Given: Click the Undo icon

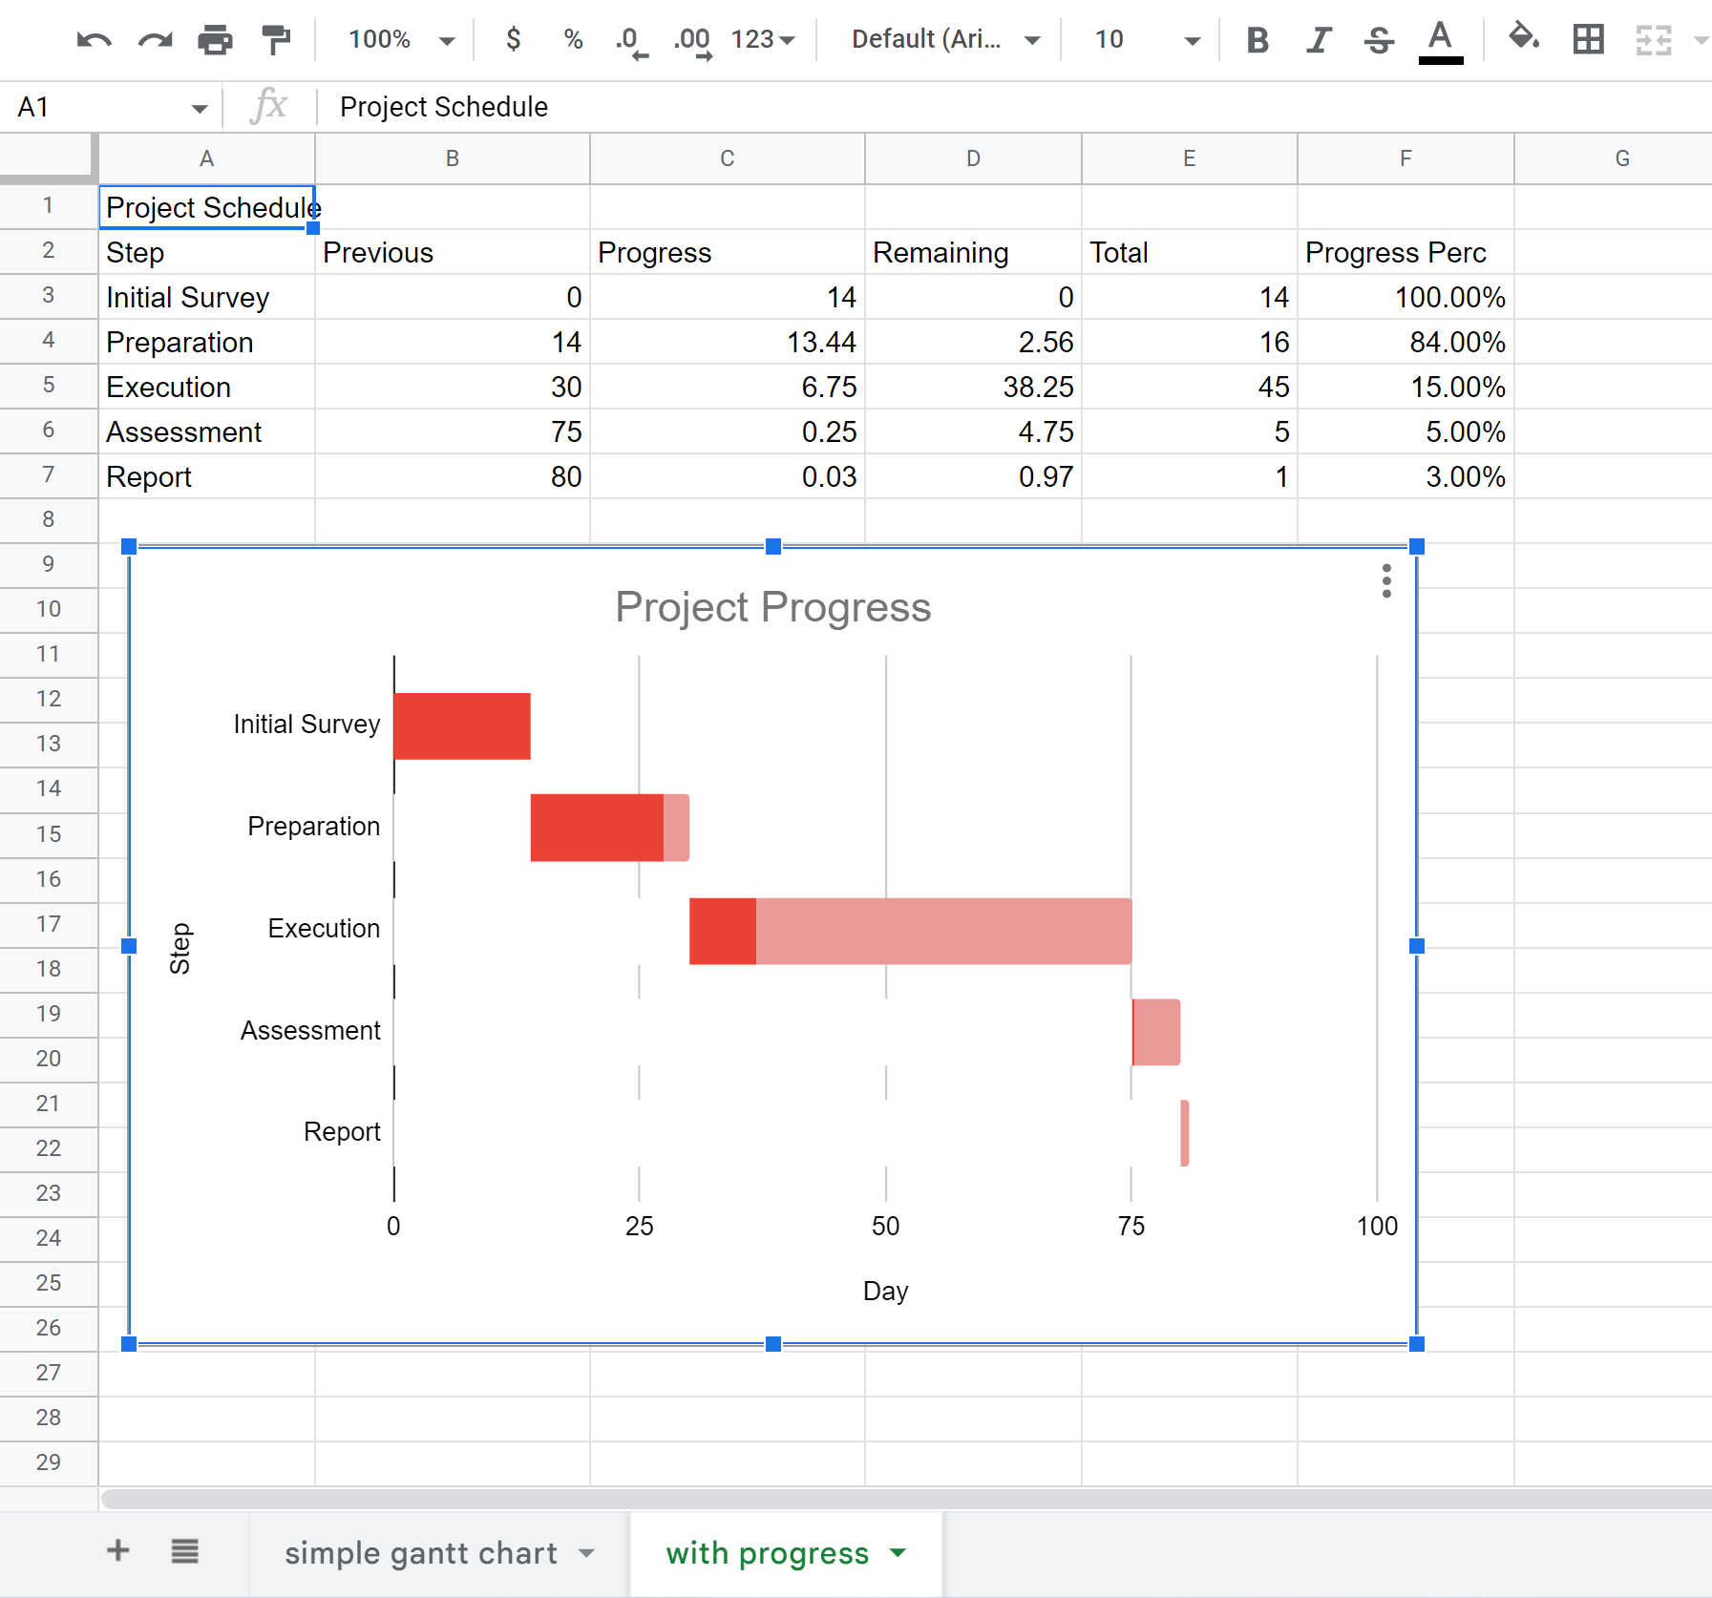Looking at the screenshot, I should 94,40.
